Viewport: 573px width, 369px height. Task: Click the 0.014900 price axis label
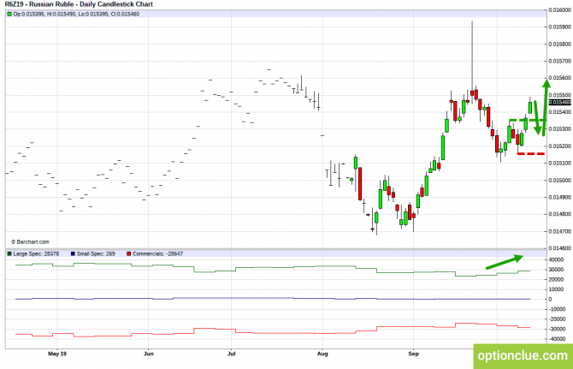[x=559, y=197]
